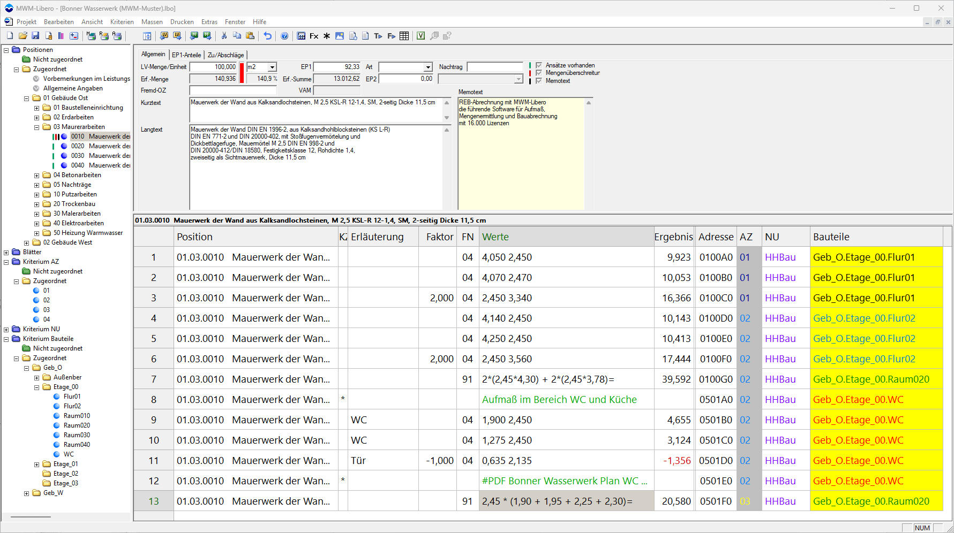
Task: Click the save diskette toolbar icon
Action: click(x=35, y=36)
